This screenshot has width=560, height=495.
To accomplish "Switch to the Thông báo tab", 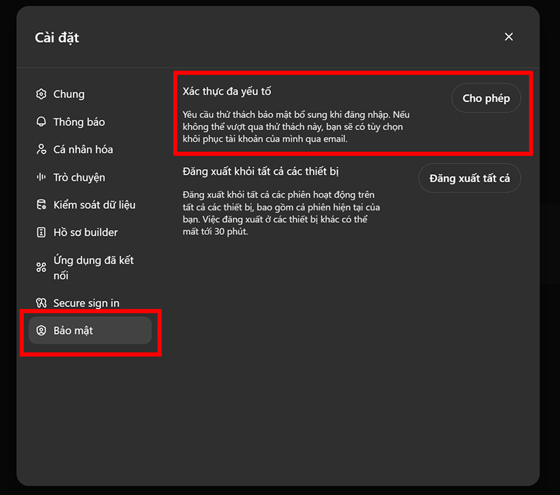I will [90, 122].
